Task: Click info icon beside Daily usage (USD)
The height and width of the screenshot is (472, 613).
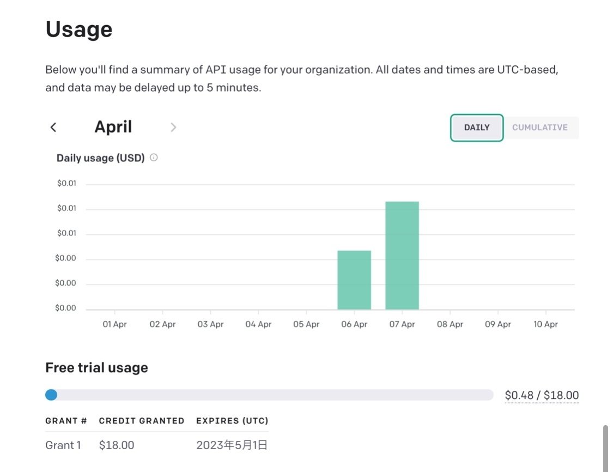Action: tap(154, 158)
